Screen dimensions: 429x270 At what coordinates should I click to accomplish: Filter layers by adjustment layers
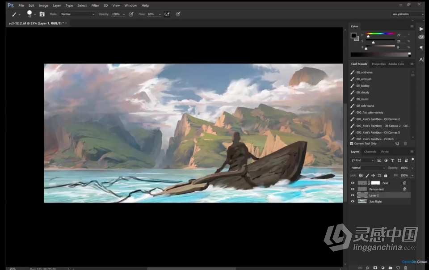(x=386, y=160)
